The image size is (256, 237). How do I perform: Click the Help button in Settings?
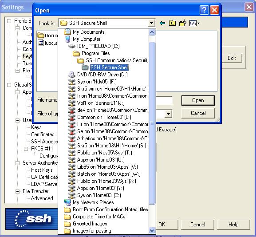tap(233, 225)
